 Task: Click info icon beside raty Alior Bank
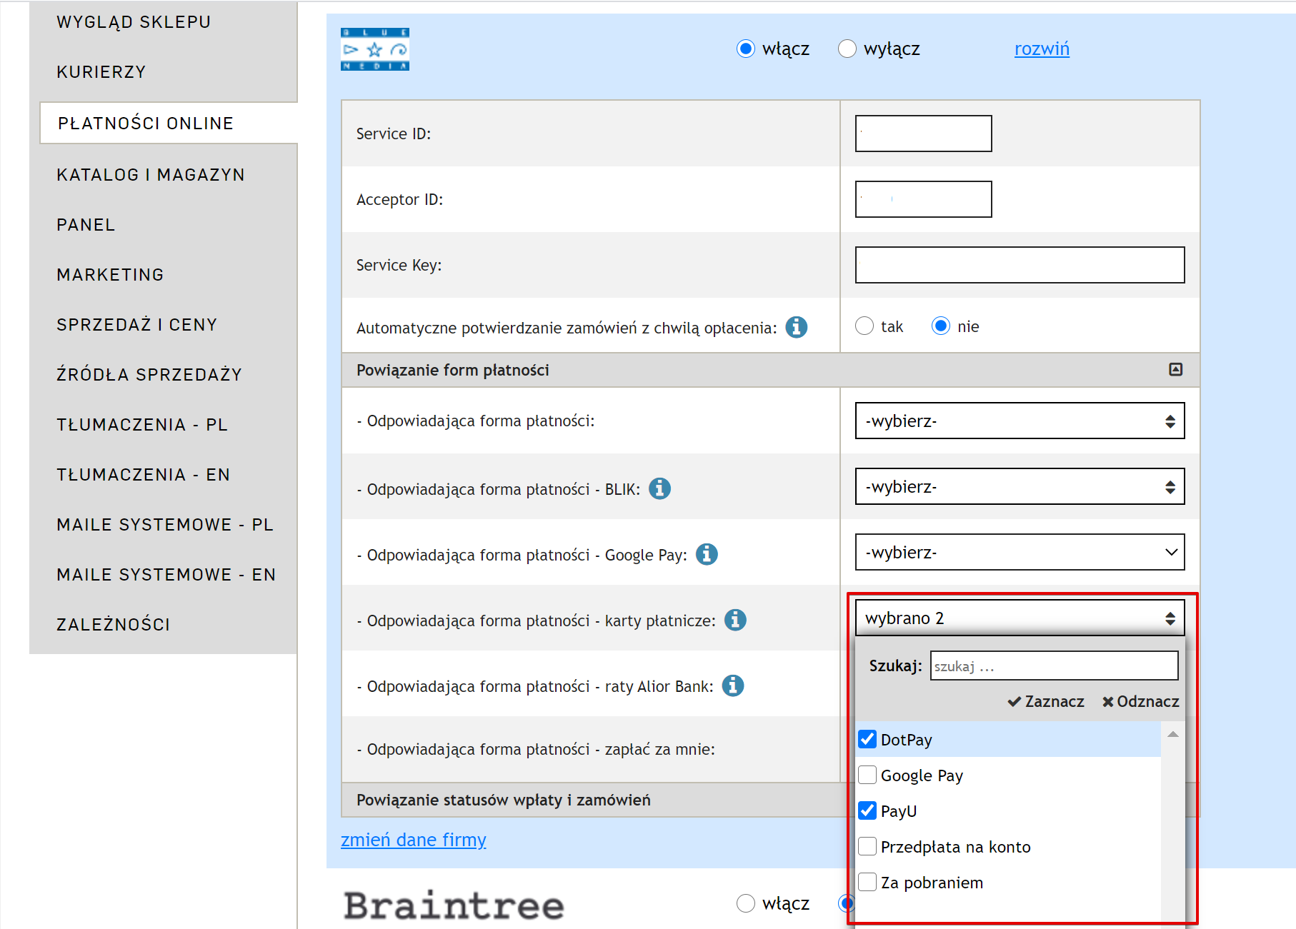click(x=733, y=686)
